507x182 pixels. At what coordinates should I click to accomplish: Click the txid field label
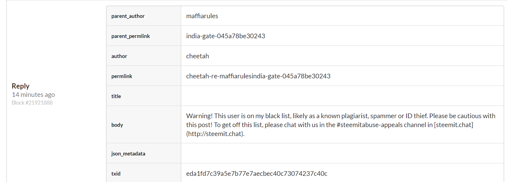[x=116, y=174]
